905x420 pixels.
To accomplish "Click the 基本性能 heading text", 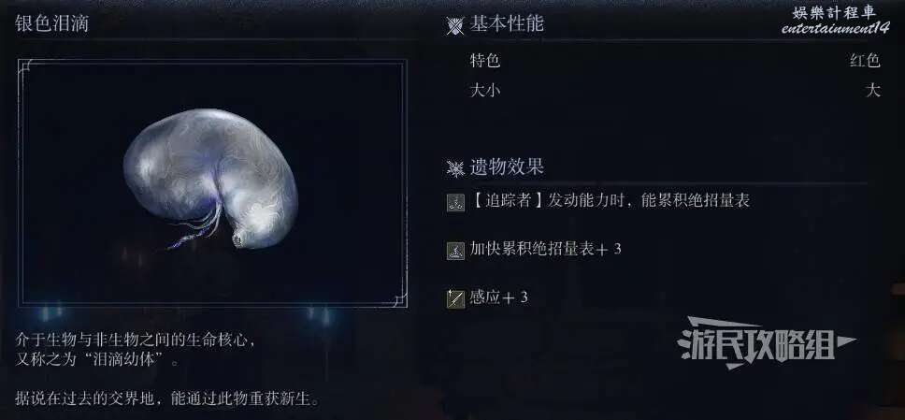I will [x=506, y=24].
